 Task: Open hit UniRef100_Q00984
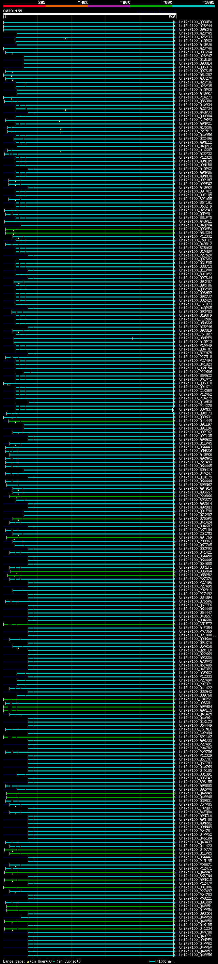196,116
